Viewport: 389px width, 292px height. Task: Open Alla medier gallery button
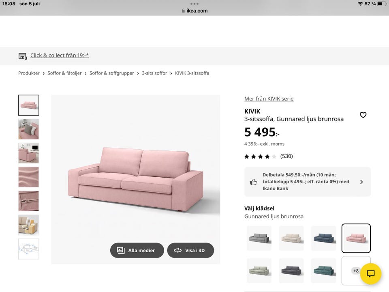pyautogui.click(x=137, y=250)
